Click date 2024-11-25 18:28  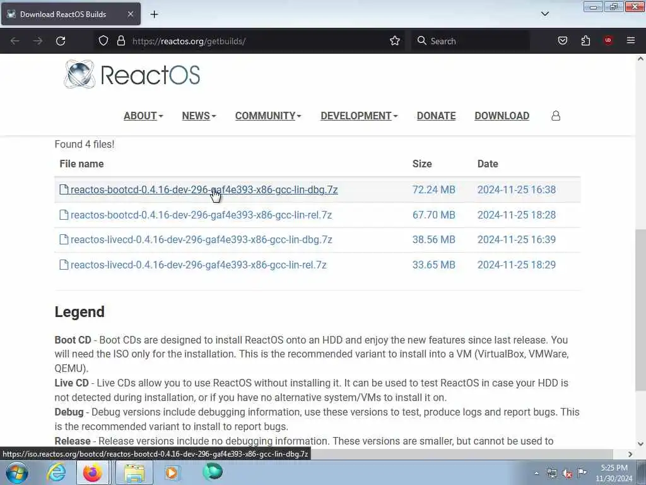[517, 215]
